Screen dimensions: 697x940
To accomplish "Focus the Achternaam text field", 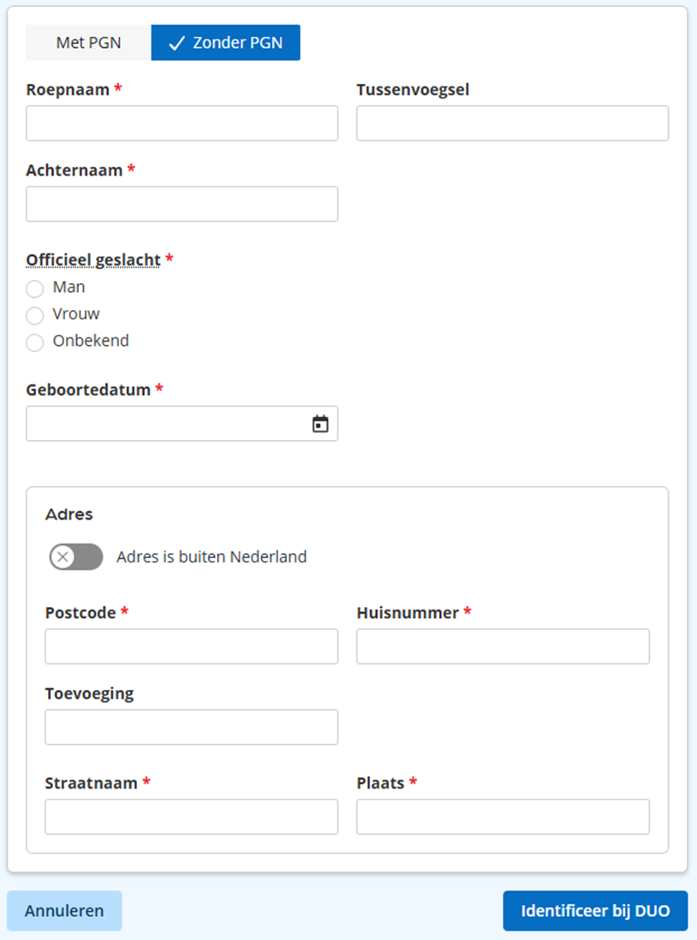I will (x=182, y=204).
